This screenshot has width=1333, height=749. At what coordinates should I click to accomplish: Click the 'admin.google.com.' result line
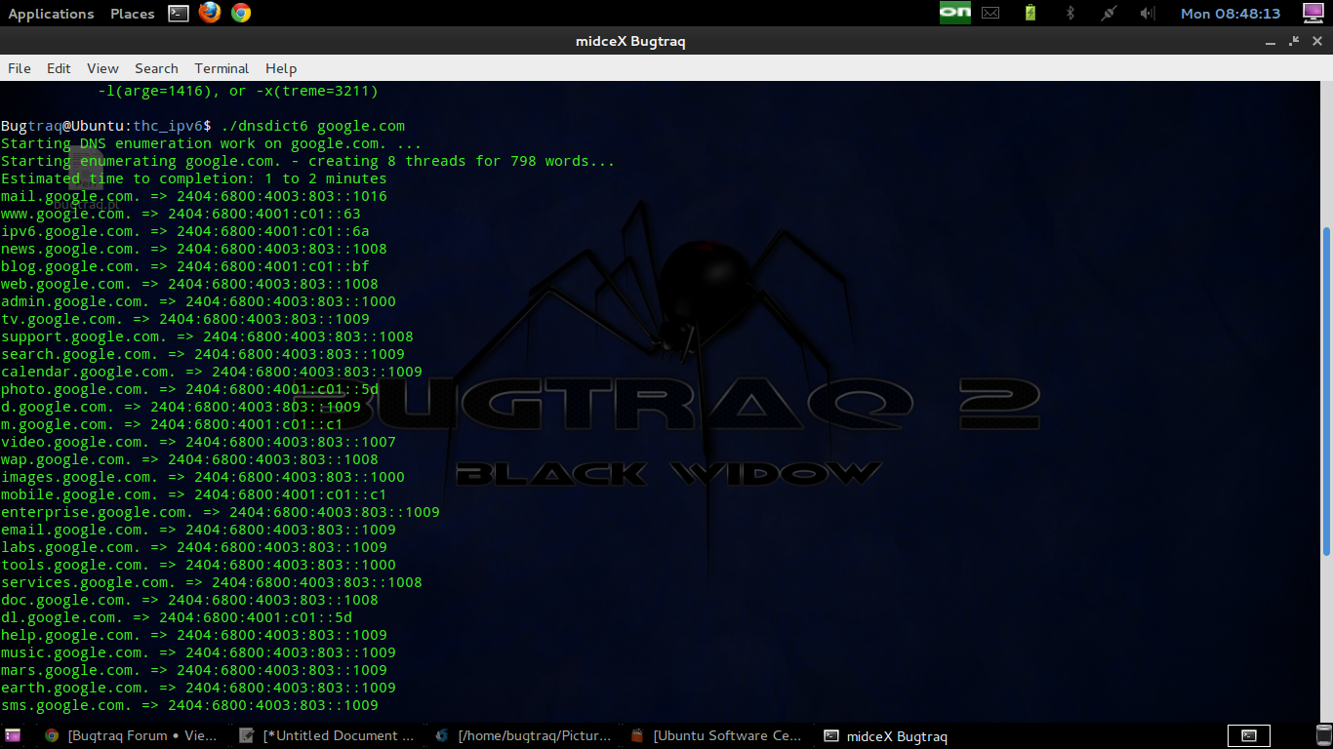click(x=198, y=301)
